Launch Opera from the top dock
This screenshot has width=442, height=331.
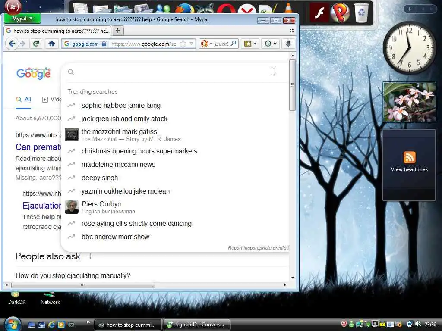(226, 9)
